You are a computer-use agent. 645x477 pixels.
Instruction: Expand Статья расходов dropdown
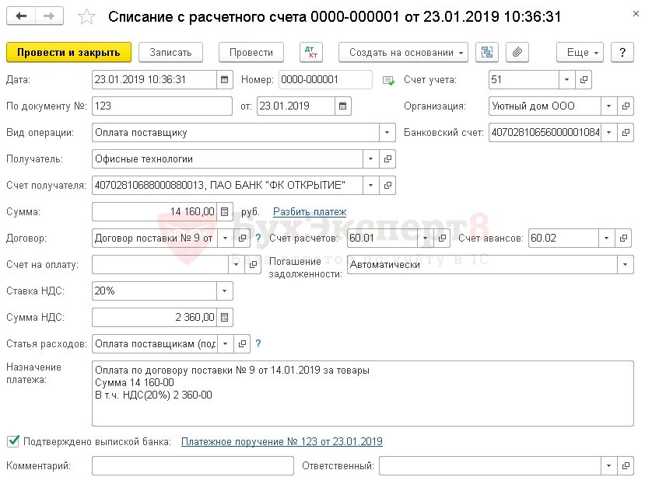(225, 344)
